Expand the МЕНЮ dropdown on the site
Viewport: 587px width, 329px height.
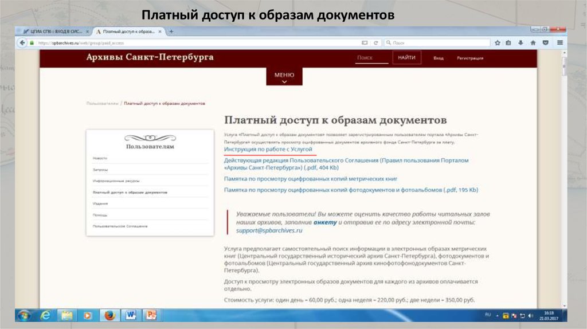click(x=284, y=77)
